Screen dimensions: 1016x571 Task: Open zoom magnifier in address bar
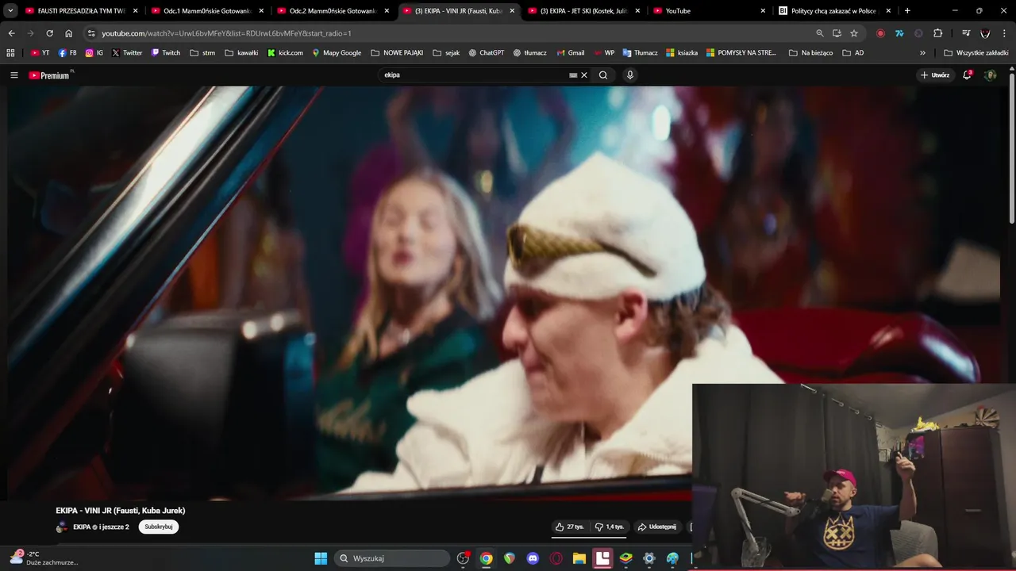point(820,33)
